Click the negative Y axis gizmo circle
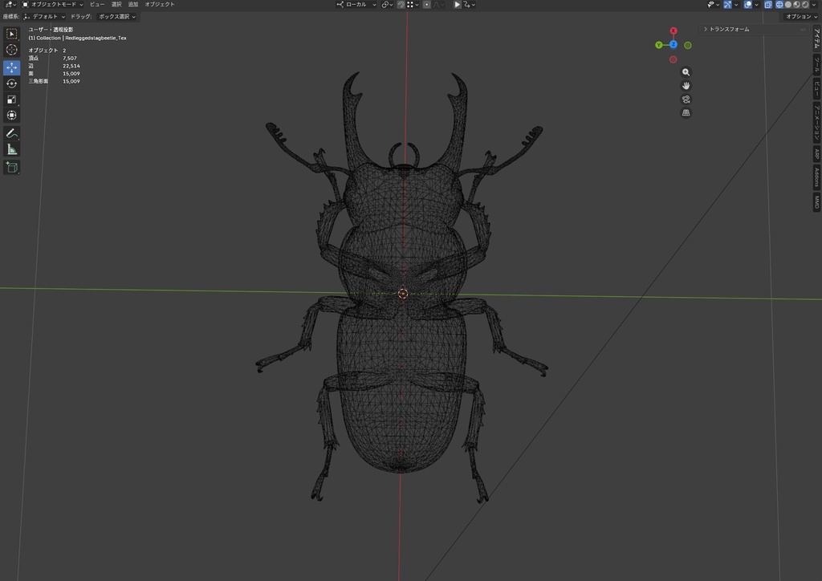The height and width of the screenshot is (581, 822). point(688,46)
